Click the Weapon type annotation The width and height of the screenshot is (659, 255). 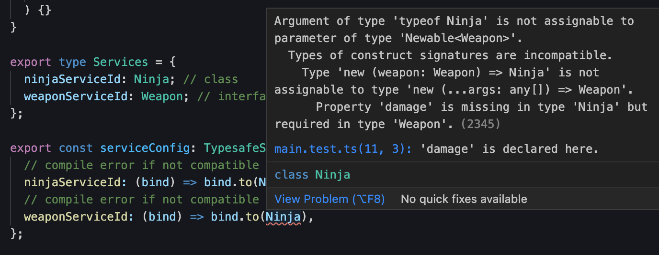click(162, 96)
